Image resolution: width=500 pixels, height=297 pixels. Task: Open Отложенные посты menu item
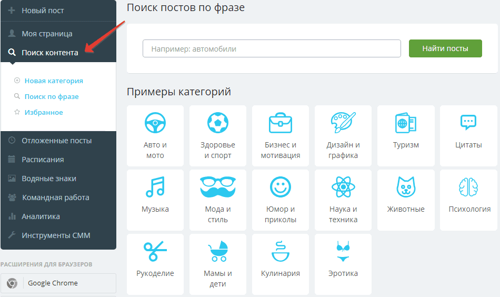[x=56, y=141]
